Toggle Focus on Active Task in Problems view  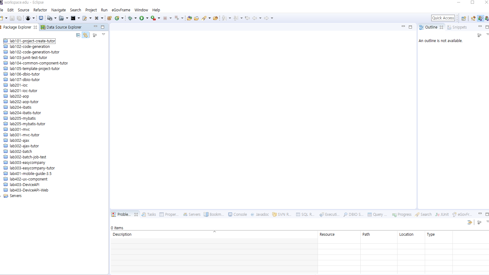point(479,223)
